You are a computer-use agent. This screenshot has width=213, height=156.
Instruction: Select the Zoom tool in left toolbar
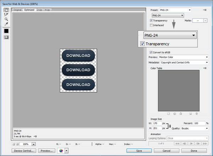coord(6,19)
